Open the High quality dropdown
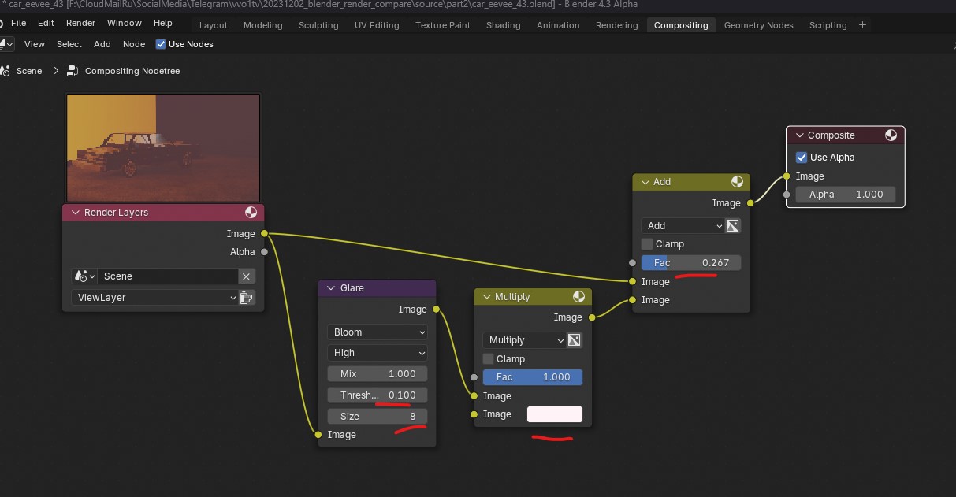956x497 pixels. click(x=378, y=353)
